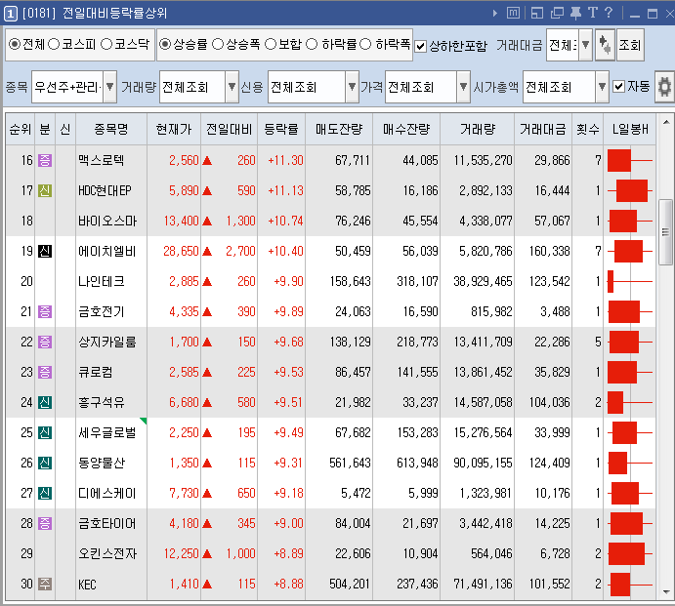Select the 보합 radio button
Image resolution: width=675 pixels, height=606 pixels.
click(x=271, y=44)
